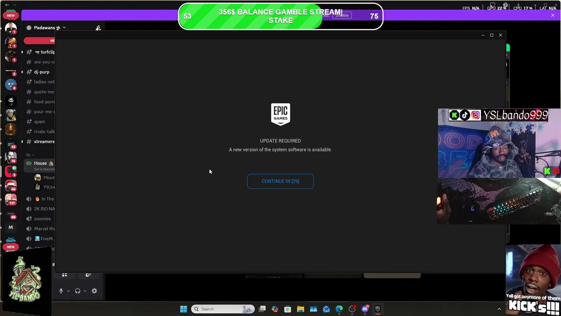The height and width of the screenshot is (316, 561).
Task: Open the Windows Start menu
Action: pos(184,309)
